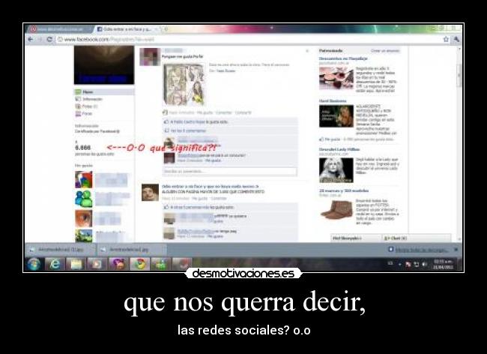This screenshot has width=487, height=354.
Task: Open the Chat bar at the bottom
Action: (416, 238)
